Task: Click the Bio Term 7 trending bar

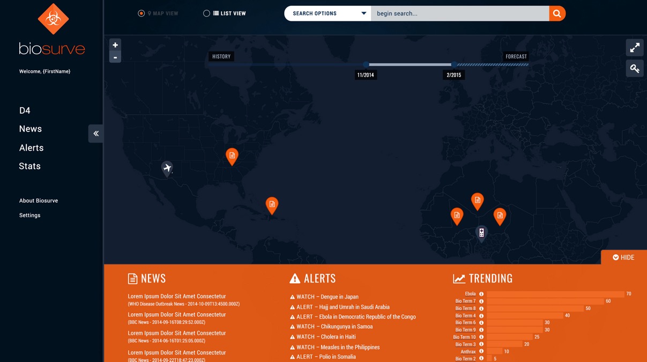Action: coord(545,301)
